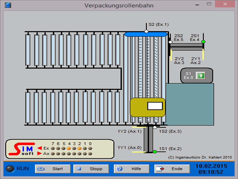Click the red Ex arrow indicator
238x179 pixels.
[39, 148]
